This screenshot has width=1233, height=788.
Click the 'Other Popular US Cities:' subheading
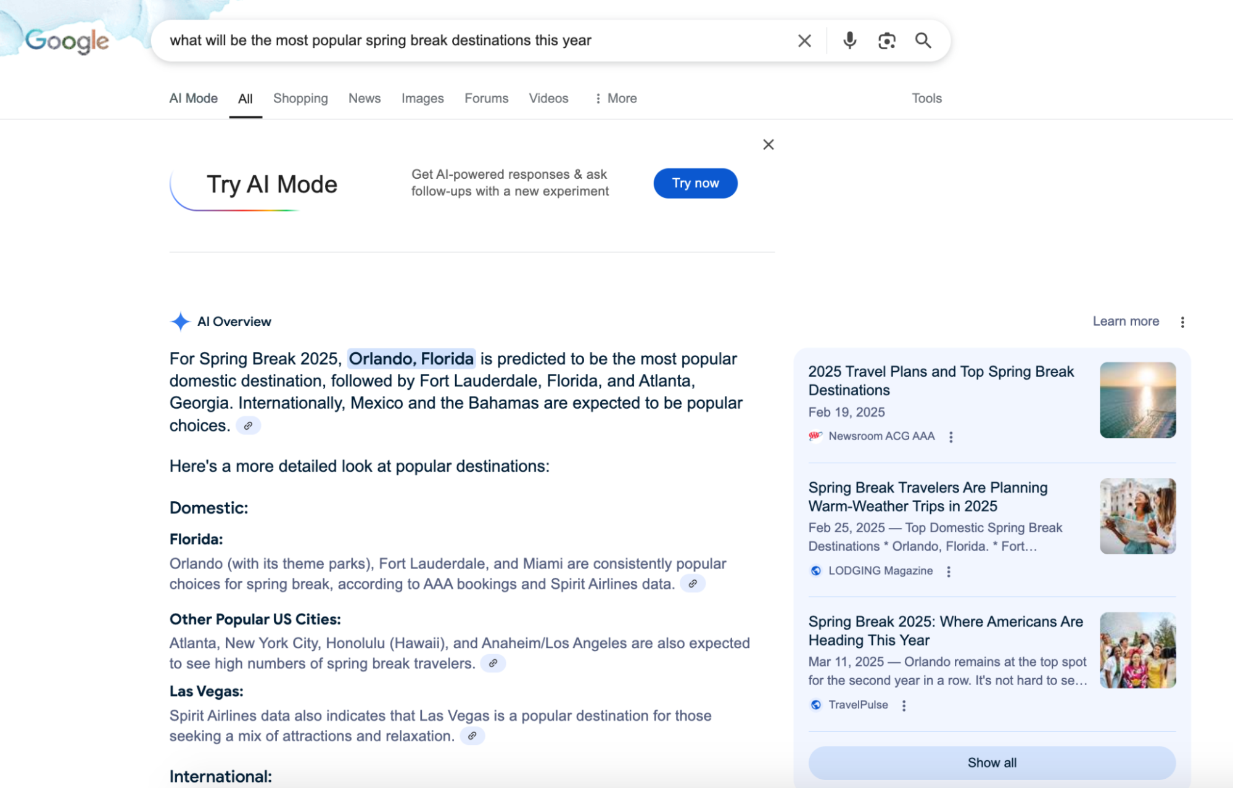coord(255,619)
